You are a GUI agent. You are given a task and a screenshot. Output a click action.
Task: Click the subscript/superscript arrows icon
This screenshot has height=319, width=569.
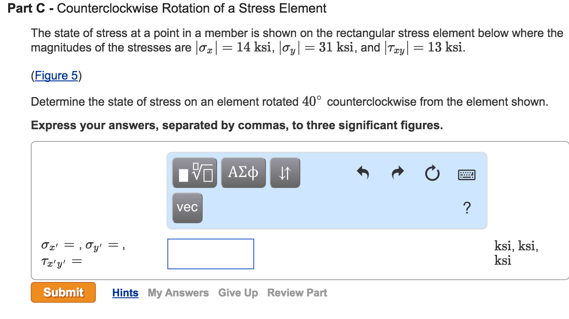click(285, 172)
